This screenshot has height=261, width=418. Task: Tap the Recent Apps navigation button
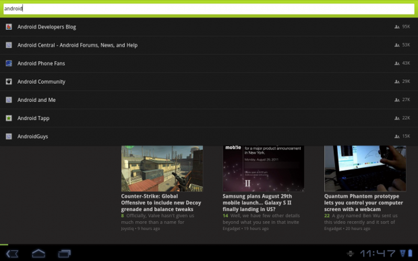pyautogui.click(x=64, y=253)
